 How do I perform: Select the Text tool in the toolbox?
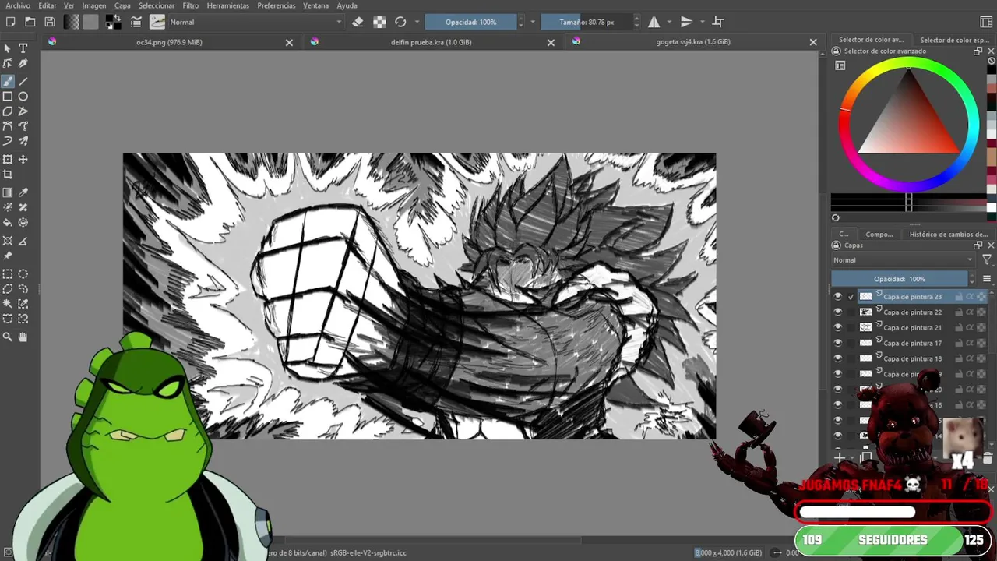[x=23, y=48]
